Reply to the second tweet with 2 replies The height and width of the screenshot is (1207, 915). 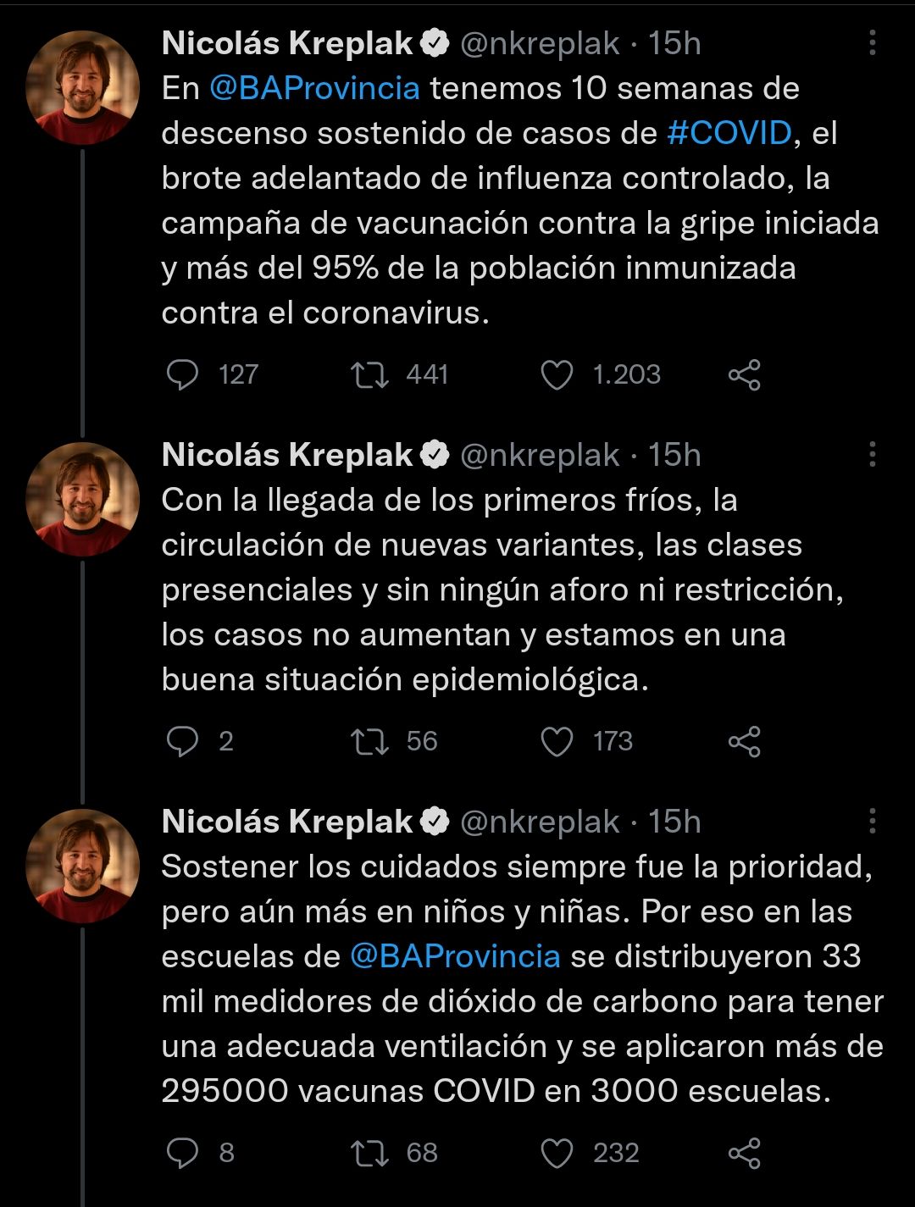tap(182, 741)
